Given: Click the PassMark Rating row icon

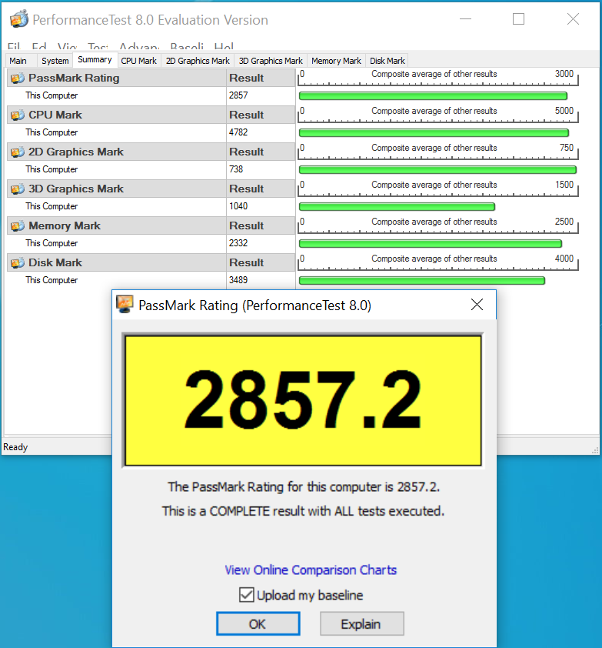Looking at the screenshot, I should [x=18, y=78].
